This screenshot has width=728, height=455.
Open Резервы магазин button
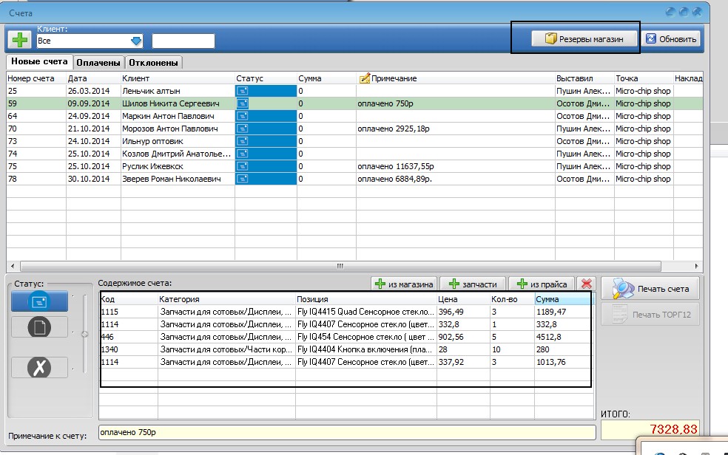point(584,39)
